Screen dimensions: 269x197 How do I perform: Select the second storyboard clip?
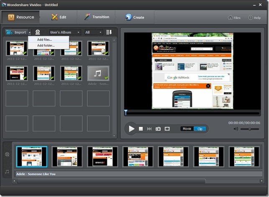coord(67,157)
